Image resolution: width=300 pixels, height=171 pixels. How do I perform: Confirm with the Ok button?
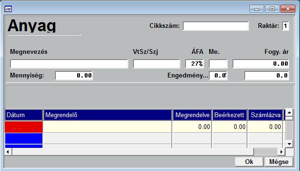249,162
